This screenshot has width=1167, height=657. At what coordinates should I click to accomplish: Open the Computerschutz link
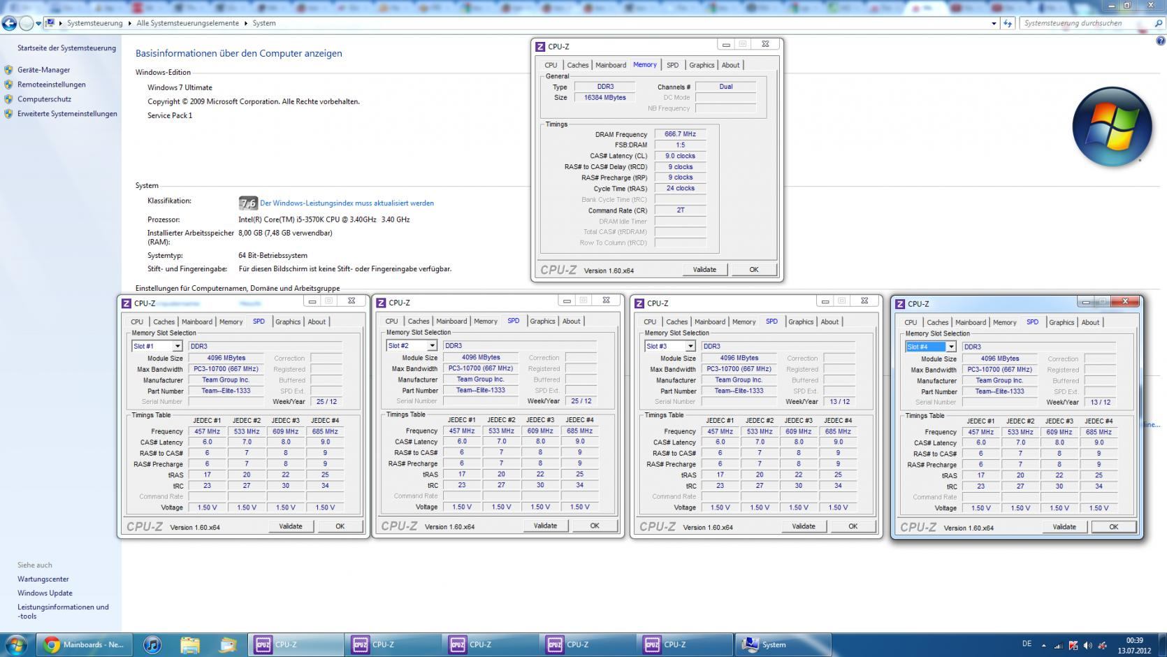45,99
